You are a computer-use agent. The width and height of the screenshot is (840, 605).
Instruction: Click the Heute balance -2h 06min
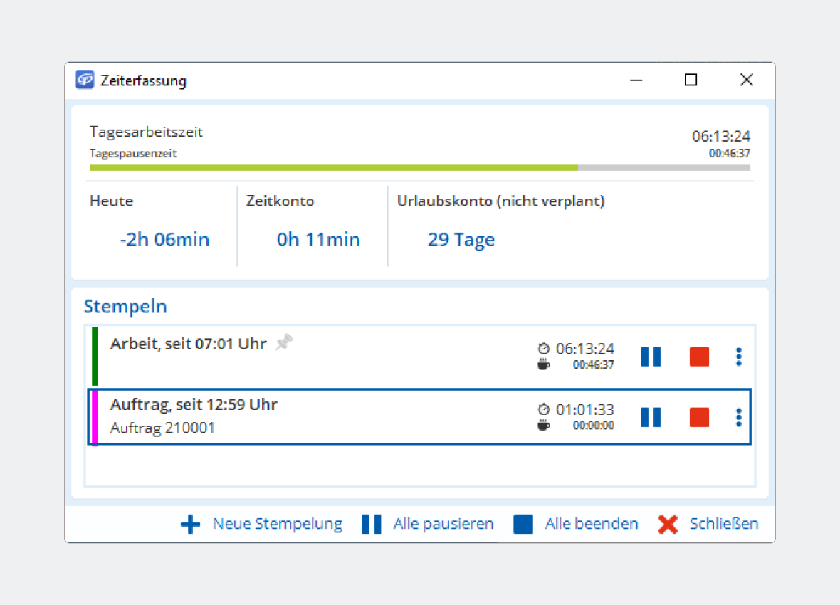click(164, 240)
